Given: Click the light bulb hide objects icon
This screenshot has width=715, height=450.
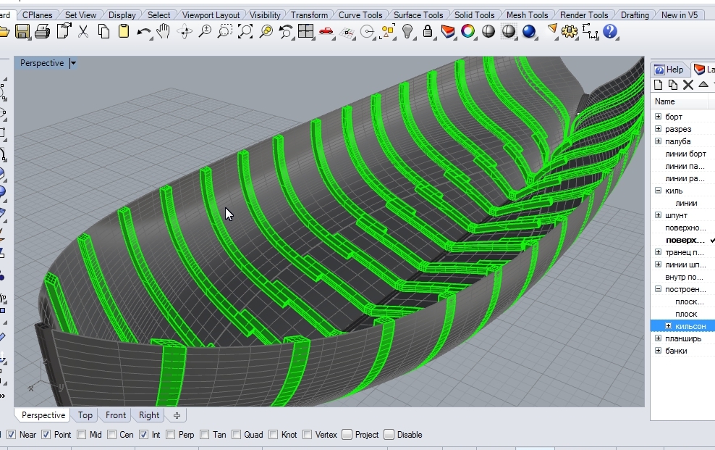Looking at the screenshot, I should [x=408, y=31].
